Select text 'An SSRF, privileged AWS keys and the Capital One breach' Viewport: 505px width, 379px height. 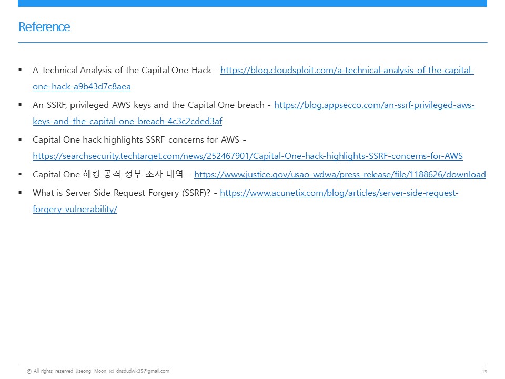tap(148, 105)
